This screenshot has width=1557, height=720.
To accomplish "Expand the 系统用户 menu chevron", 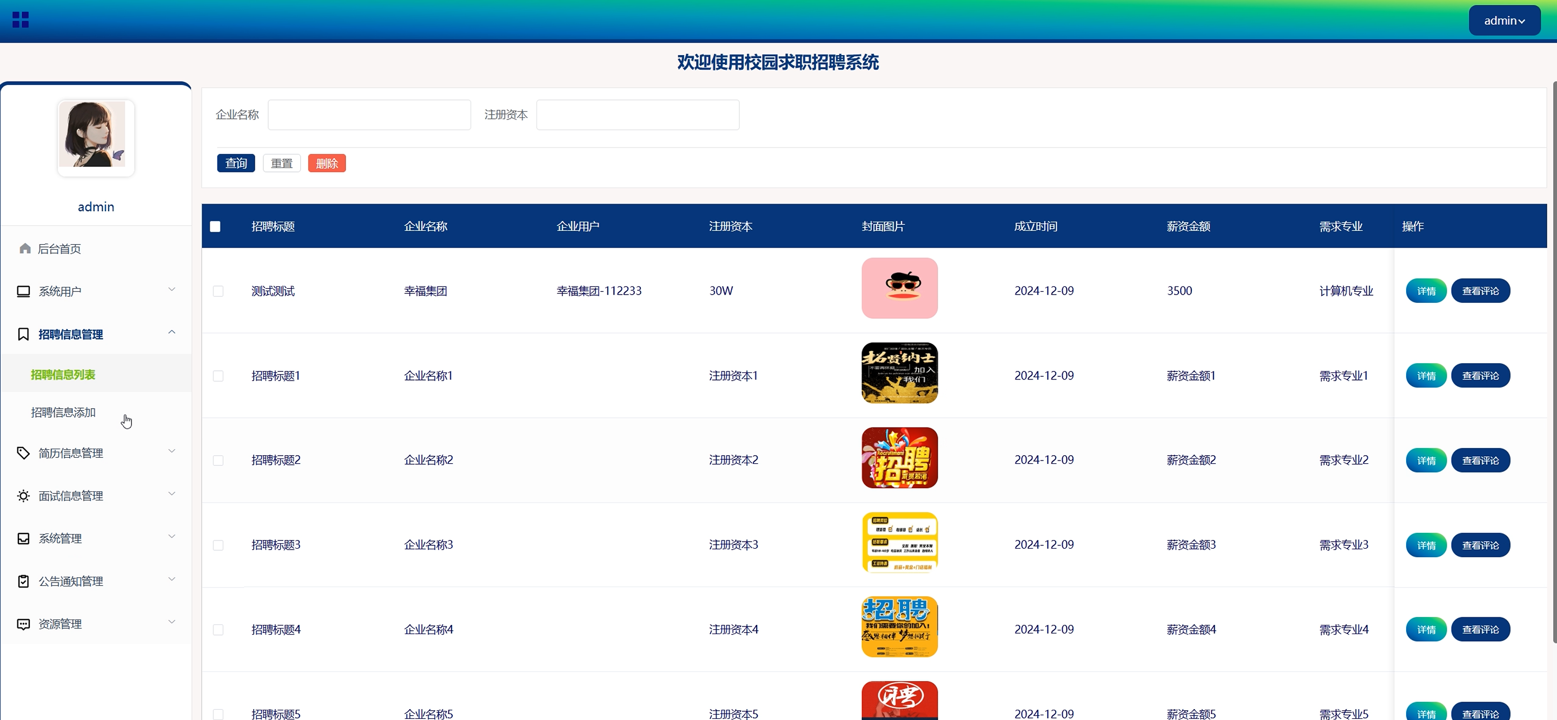I will coord(171,289).
